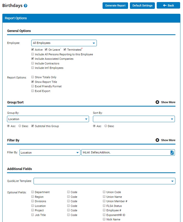Open the Employee dropdown showing All Employees
Screen dimensions: 183x222
tap(64, 43)
